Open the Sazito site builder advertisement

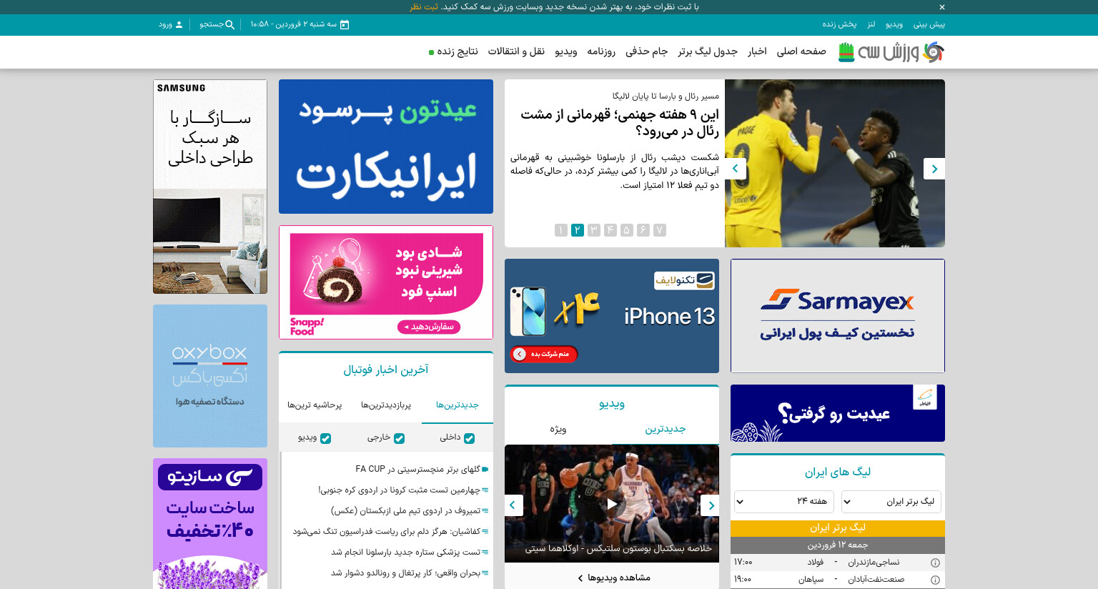210,524
